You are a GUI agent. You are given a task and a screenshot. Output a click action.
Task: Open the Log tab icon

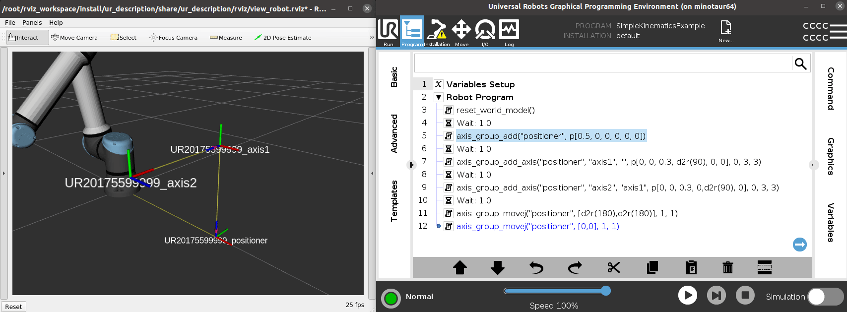click(509, 32)
